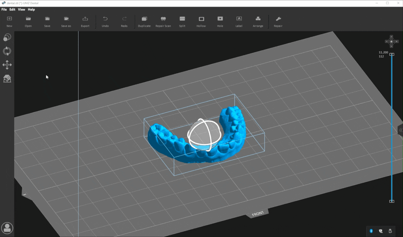Use the Split tool
403x237 pixels.
tap(182, 21)
